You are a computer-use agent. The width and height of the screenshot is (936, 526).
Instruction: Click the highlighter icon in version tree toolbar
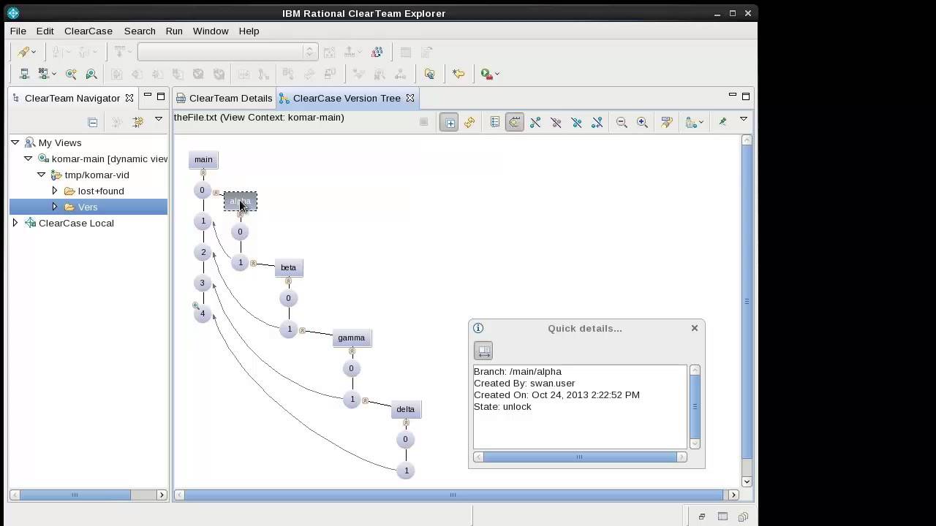pos(666,123)
